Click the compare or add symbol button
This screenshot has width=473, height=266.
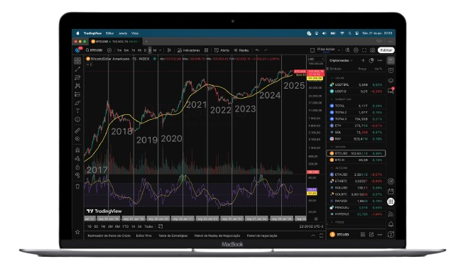click(x=109, y=50)
